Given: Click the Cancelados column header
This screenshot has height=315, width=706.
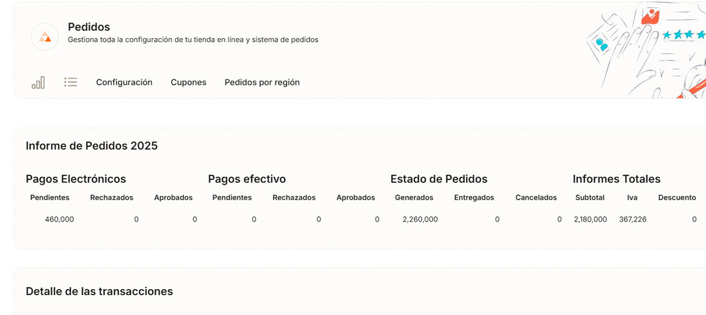Looking at the screenshot, I should pyautogui.click(x=536, y=198).
